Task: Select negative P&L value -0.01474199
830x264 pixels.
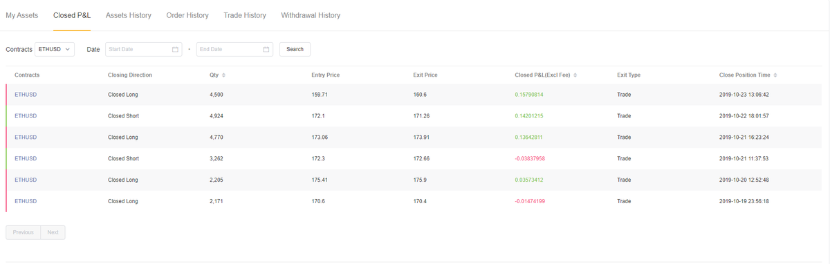Action: [530, 201]
